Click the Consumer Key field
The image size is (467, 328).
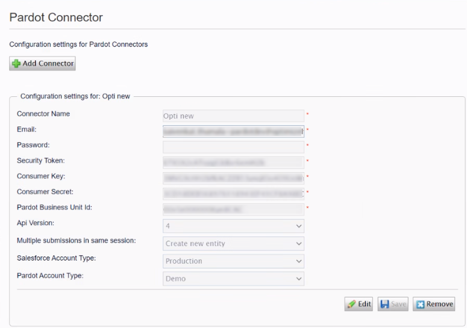tap(234, 178)
